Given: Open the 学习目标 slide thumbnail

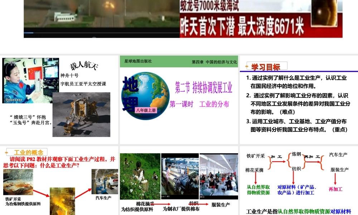Looking at the screenshot, I should click(x=299, y=100).
